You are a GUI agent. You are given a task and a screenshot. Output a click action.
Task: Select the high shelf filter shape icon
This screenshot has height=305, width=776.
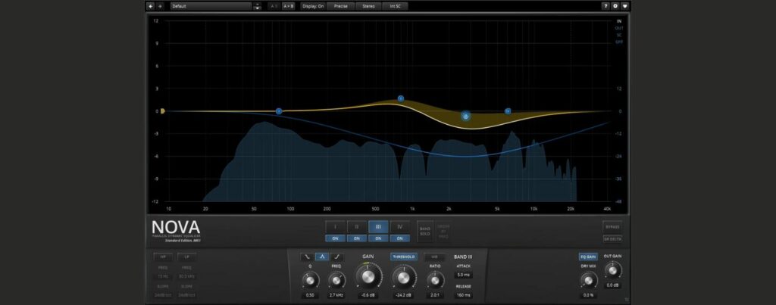(338, 257)
